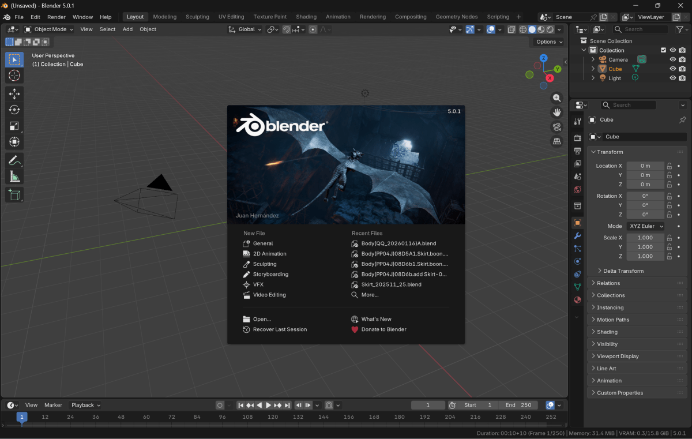This screenshot has height=439, width=692.
Task: Uncheck the Collection exclude checkbox
Action: 663,50
